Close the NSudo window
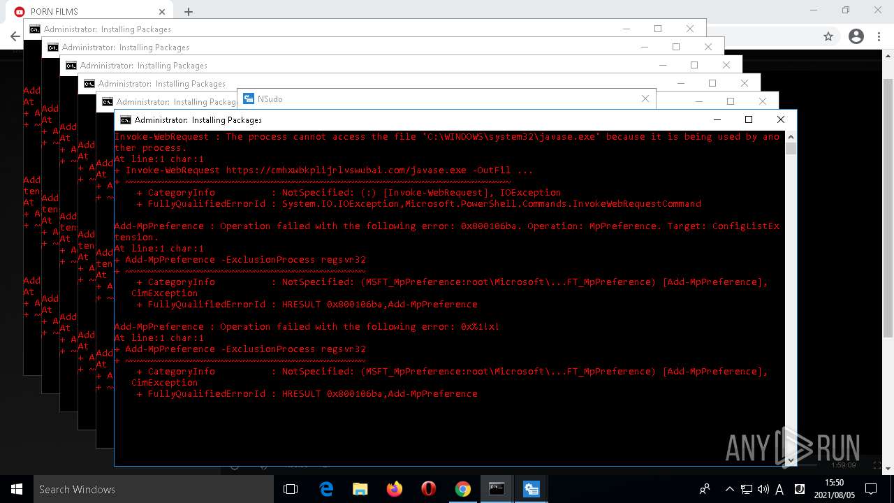Screen dimensions: 894x503 [x=645, y=99]
